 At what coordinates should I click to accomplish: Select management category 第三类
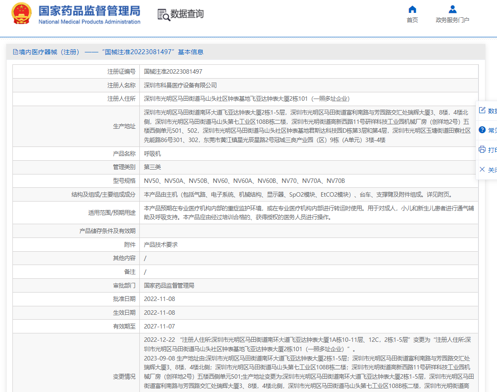(153, 167)
